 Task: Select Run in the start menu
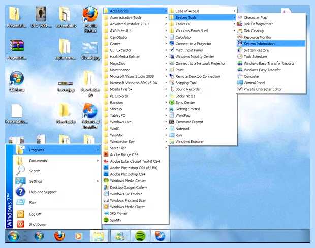point(57,202)
